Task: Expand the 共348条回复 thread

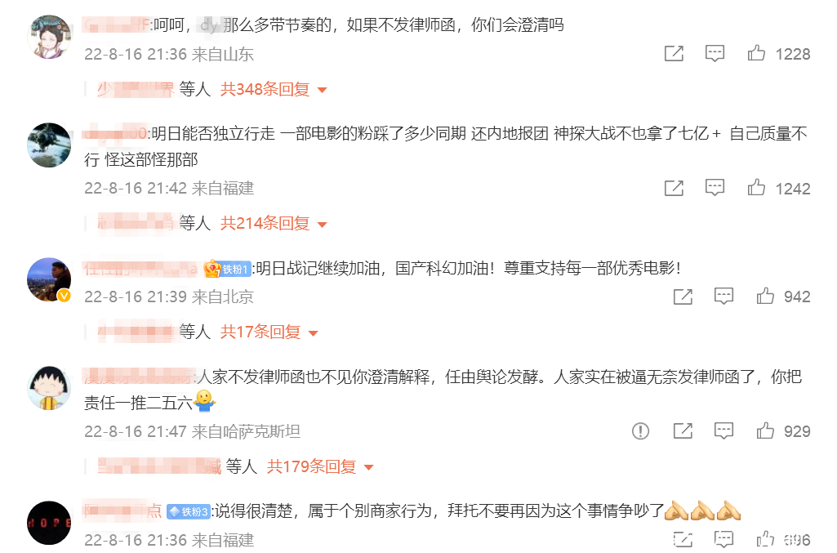Action: pos(274,89)
